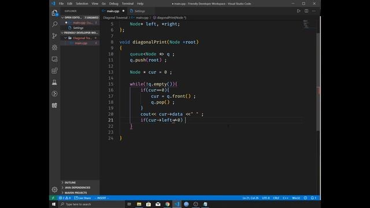Collapse Friendly Developer Workspace section
This screenshot has width=370, height=208.
pyautogui.click(x=80, y=33)
